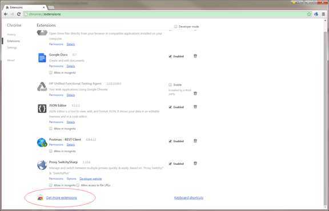
Task: Open Details link for JSON Editor
Action: pyautogui.click(x=71, y=122)
